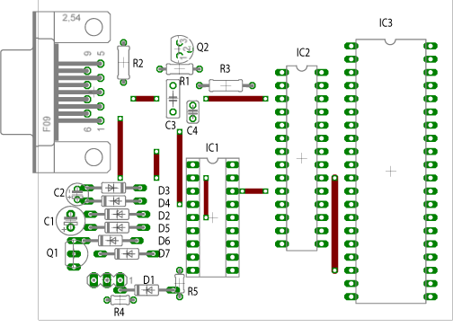
Task: Click the D3 label
Action: tap(164, 190)
